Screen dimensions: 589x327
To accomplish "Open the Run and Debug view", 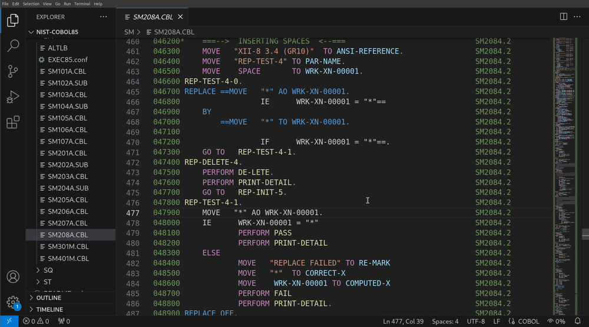I will 13,97.
